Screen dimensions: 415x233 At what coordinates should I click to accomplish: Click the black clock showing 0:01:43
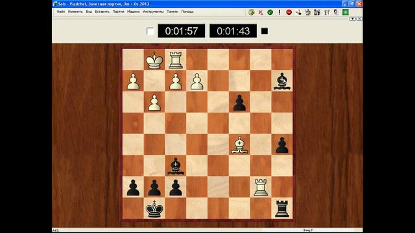click(233, 31)
